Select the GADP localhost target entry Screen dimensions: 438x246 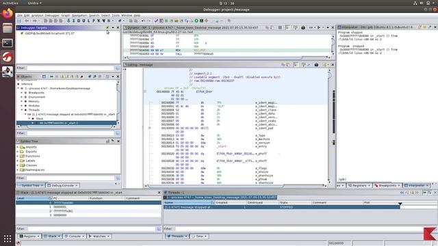pos(50,33)
